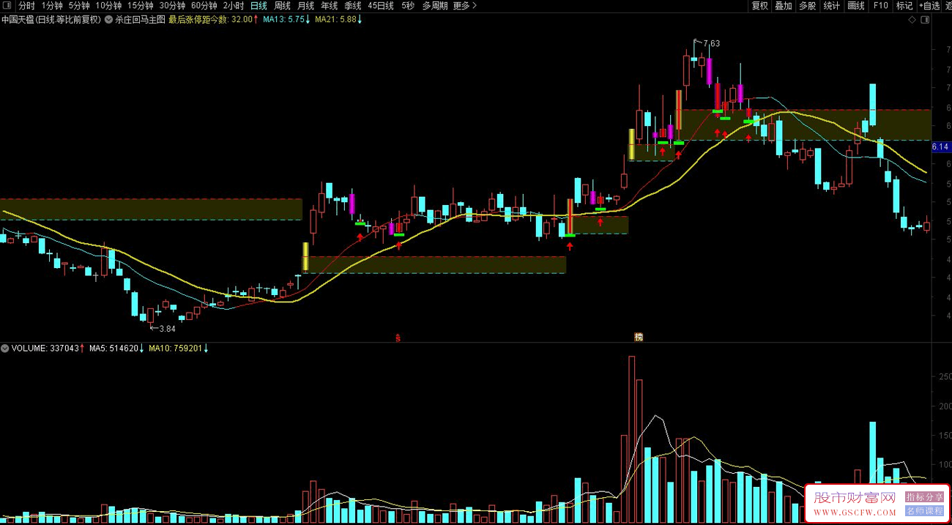Open F10 company info
The width and height of the screenshot is (952, 525).
[880, 6]
